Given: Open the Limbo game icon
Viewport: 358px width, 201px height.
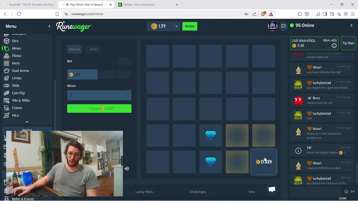Looking at the screenshot, I should click(6, 78).
